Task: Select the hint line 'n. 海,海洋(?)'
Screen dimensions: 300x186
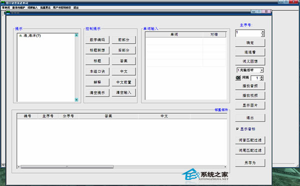Action: pos(30,36)
